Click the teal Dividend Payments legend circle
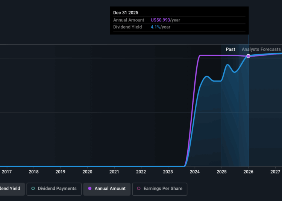 pos(33,189)
